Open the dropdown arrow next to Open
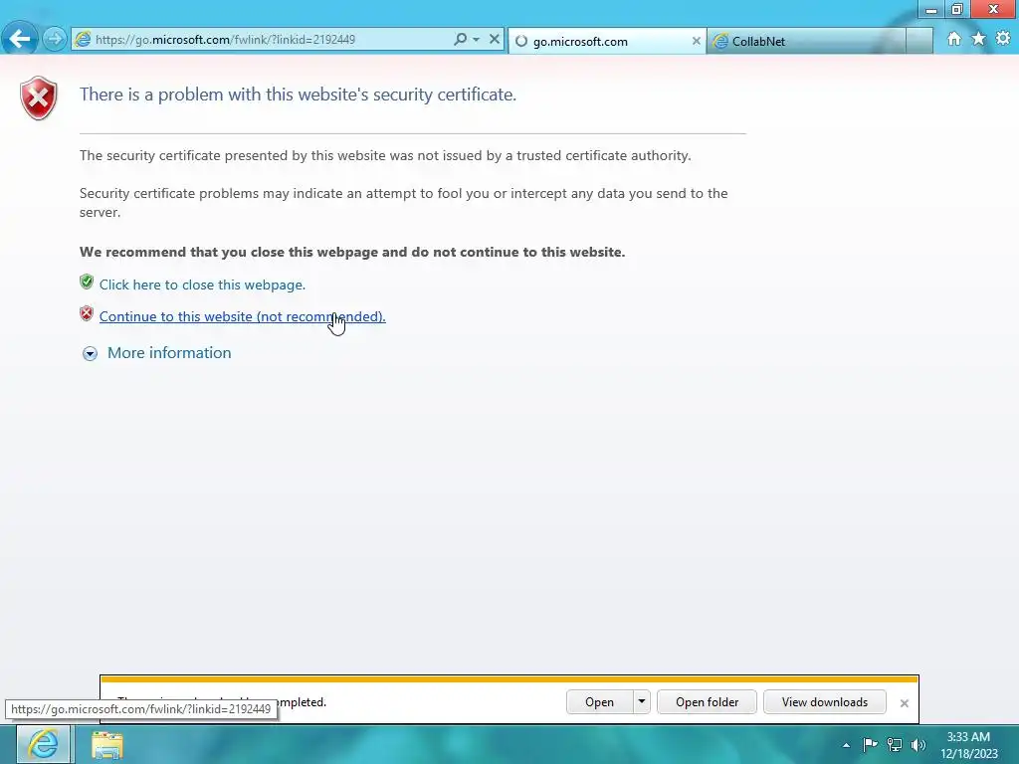This screenshot has width=1019, height=764. click(642, 702)
